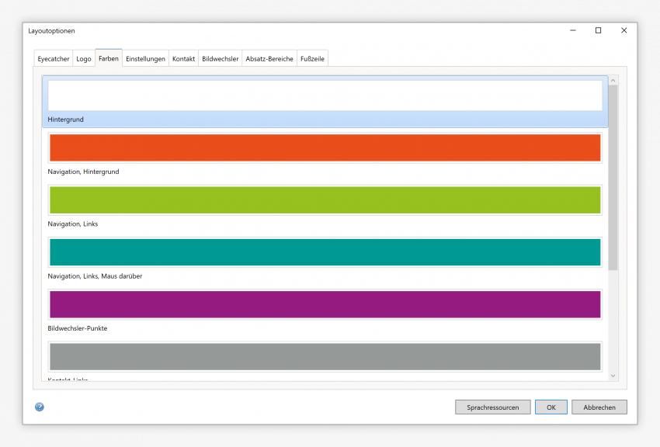Click the purple Bildwechsler-Punkte color swatch
This screenshot has width=660, height=447.
click(x=325, y=304)
